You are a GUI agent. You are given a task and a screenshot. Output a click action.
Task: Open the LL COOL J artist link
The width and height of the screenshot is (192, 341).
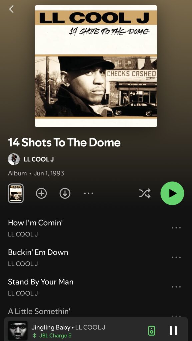coord(39,159)
